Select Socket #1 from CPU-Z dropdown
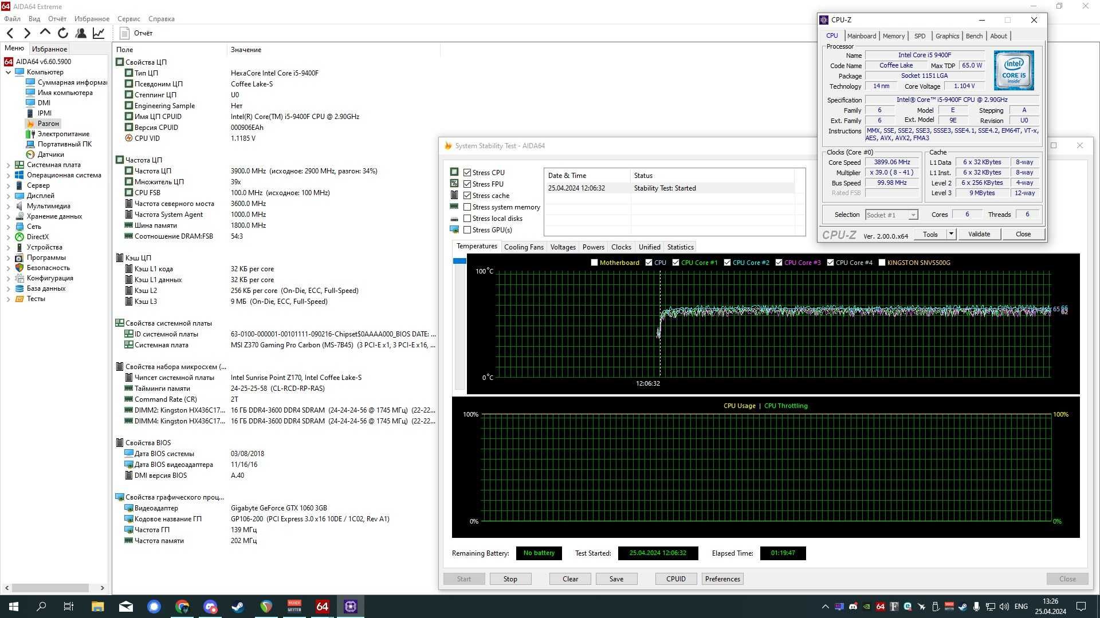Viewport: 1100px width, 618px height. 890,215
